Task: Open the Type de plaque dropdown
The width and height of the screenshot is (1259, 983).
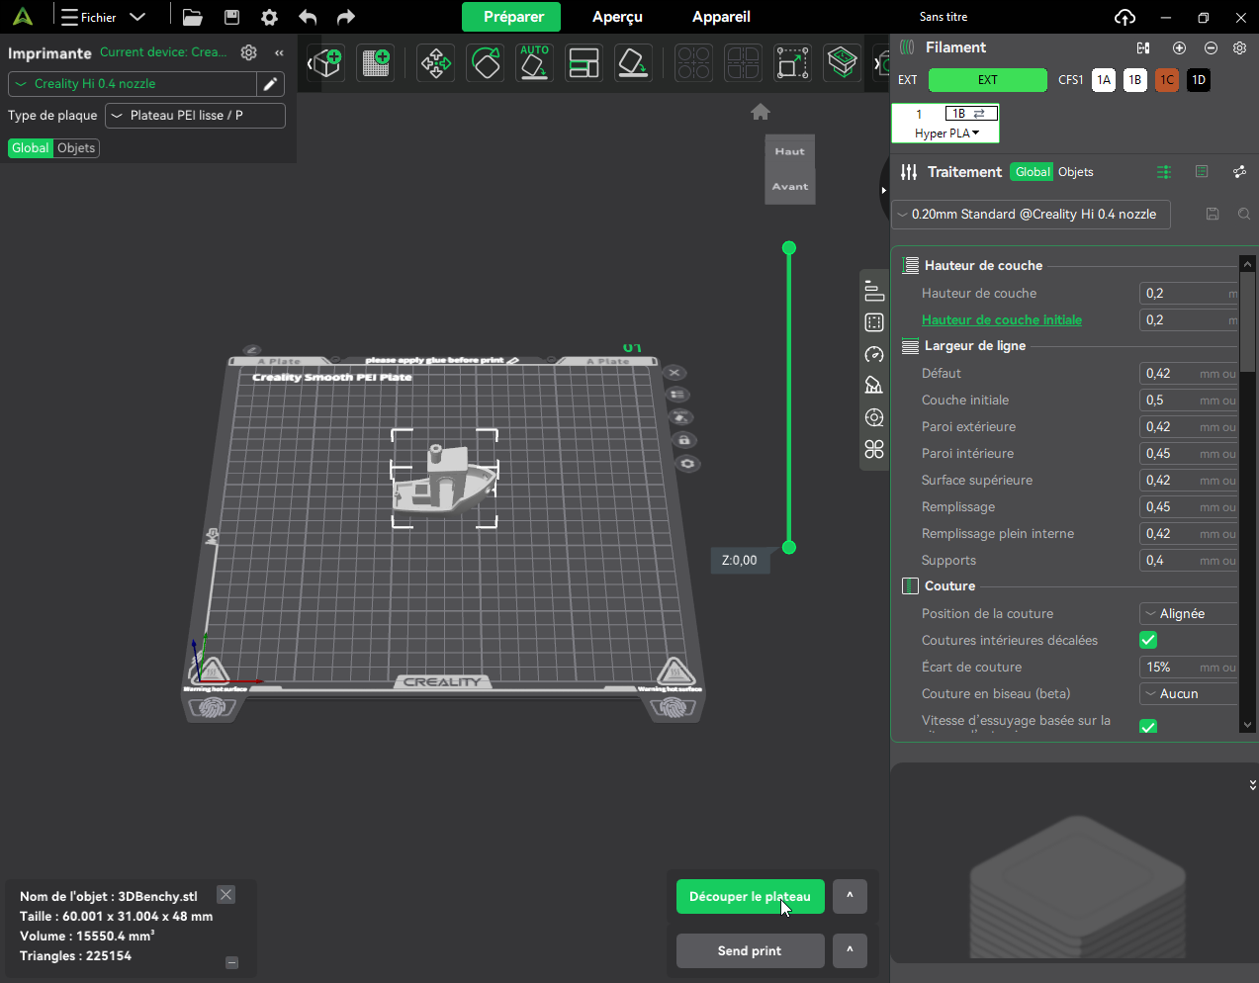Action: [x=195, y=116]
